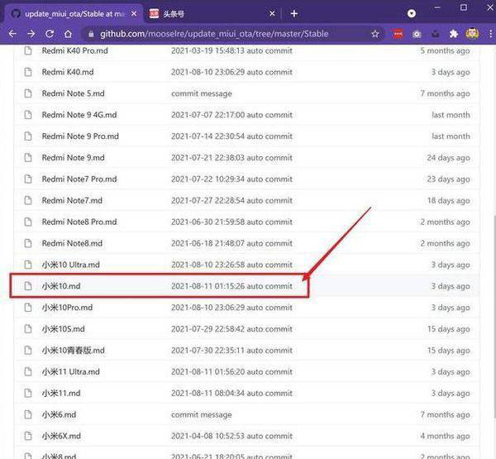
Task: Open the extensions puzzle icon
Action: 453,34
